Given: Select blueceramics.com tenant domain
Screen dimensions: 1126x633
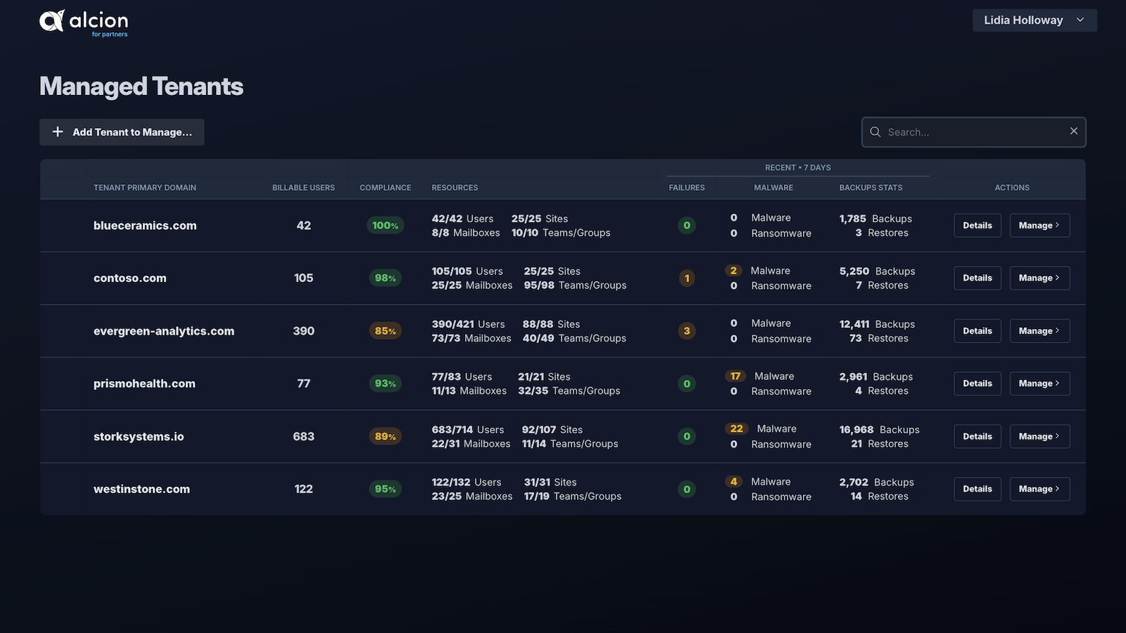Looking at the screenshot, I should (145, 226).
